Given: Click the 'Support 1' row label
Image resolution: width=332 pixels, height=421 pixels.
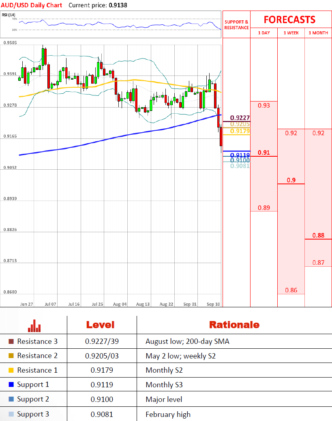Looking at the screenshot, I should pos(33,385).
